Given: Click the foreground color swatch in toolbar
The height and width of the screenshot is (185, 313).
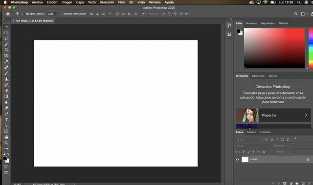Looking at the screenshot, I should point(5,158).
